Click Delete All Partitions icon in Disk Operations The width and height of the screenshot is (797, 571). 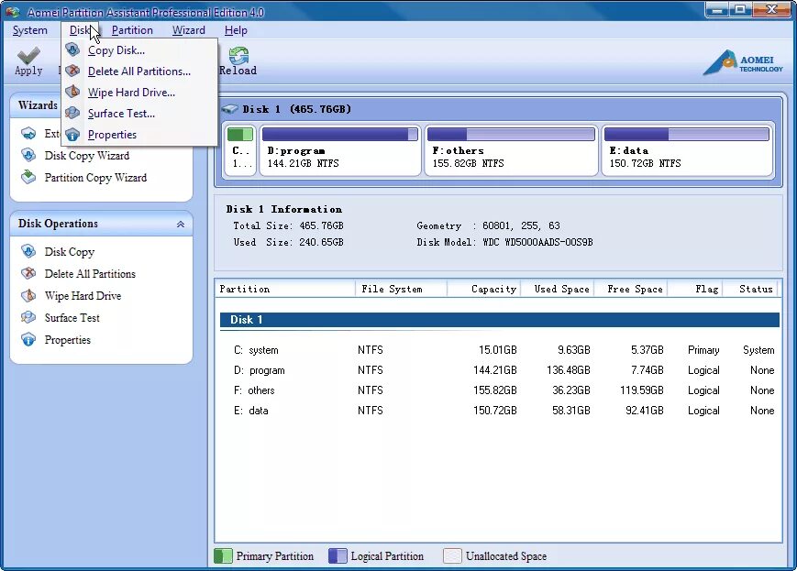[x=28, y=273]
